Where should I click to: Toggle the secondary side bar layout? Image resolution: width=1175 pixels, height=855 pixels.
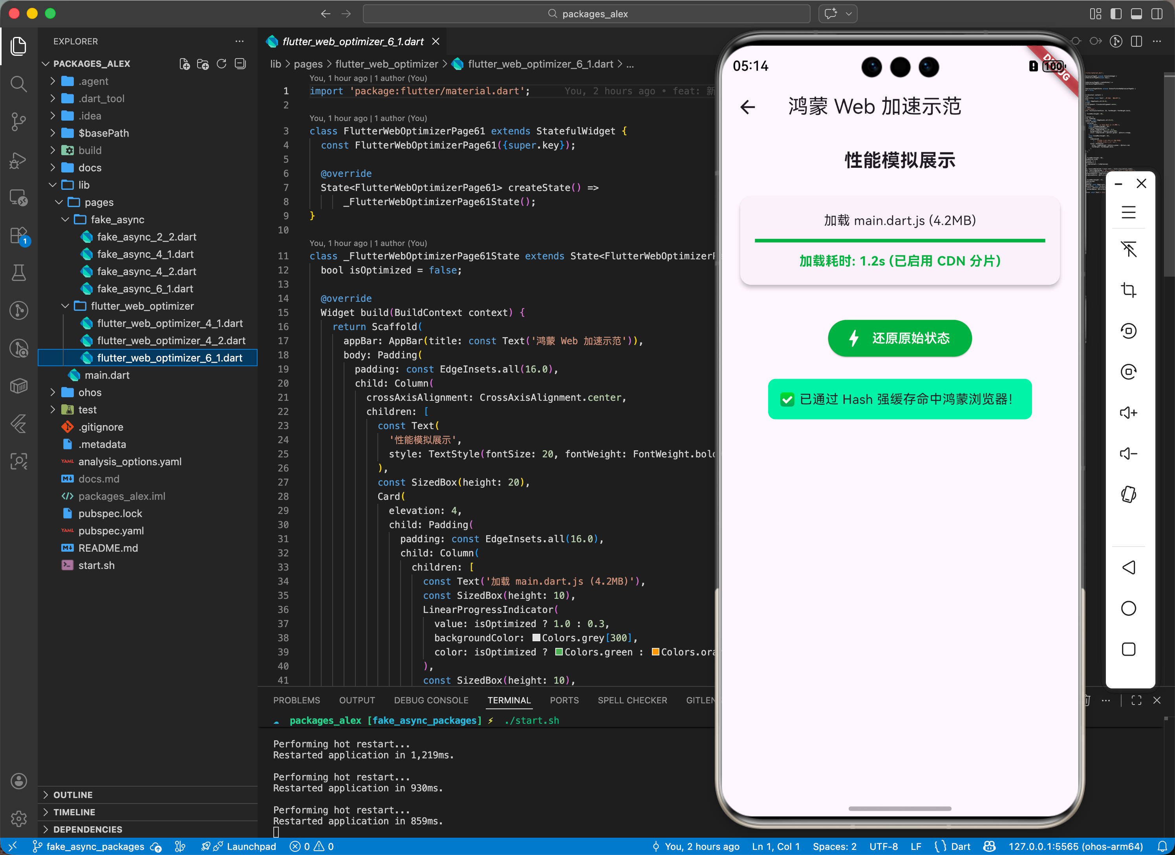[x=1157, y=14]
